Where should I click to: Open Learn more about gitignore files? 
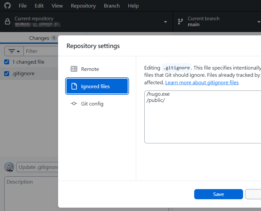[x=202, y=82]
